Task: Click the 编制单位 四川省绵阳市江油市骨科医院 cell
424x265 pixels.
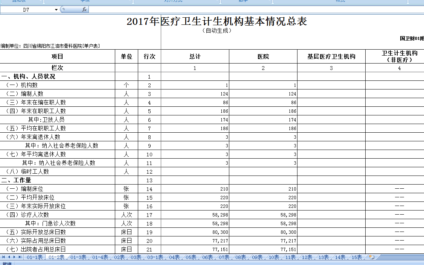Action: (50, 46)
